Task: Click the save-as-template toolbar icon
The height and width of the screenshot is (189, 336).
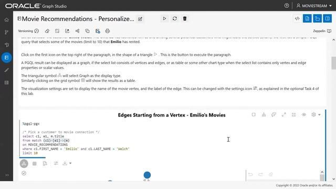Action: [x=98, y=31]
